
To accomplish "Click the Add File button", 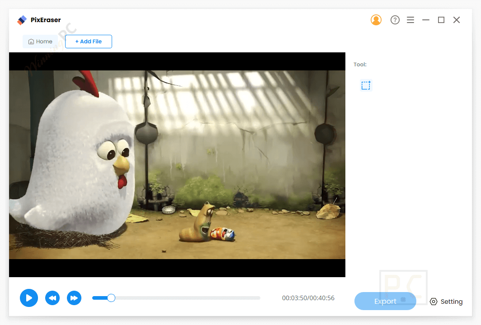I will tap(88, 42).
